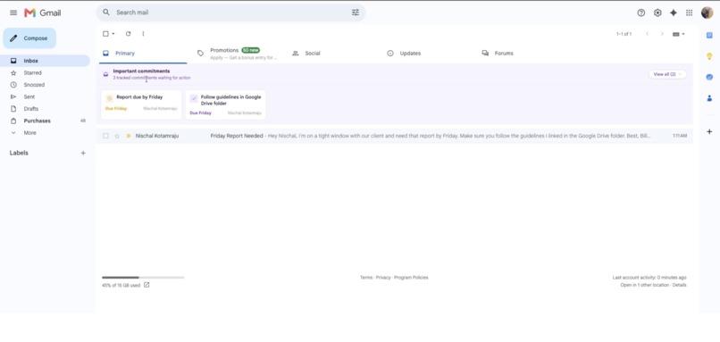Open storage management external link icon
Screen dimensions: 720x342
[147, 285]
